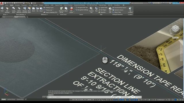The image size is (184, 103).
Task: Start PDF Import
Action: [71, 10]
